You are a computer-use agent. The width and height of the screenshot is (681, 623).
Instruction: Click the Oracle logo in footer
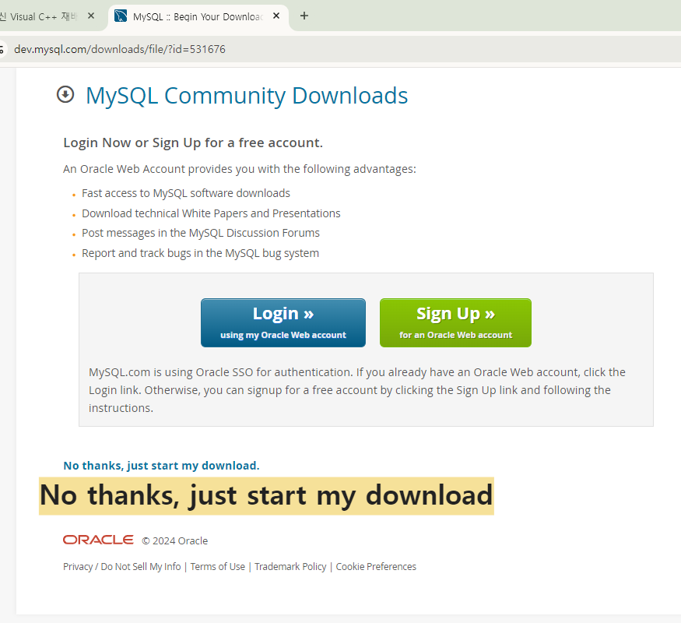98,540
